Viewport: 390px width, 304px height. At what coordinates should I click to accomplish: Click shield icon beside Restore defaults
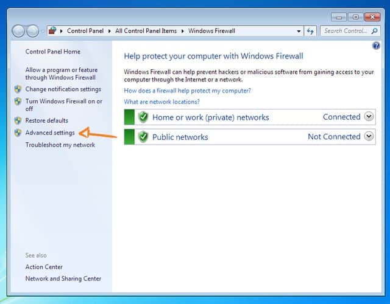pos(18,120)
